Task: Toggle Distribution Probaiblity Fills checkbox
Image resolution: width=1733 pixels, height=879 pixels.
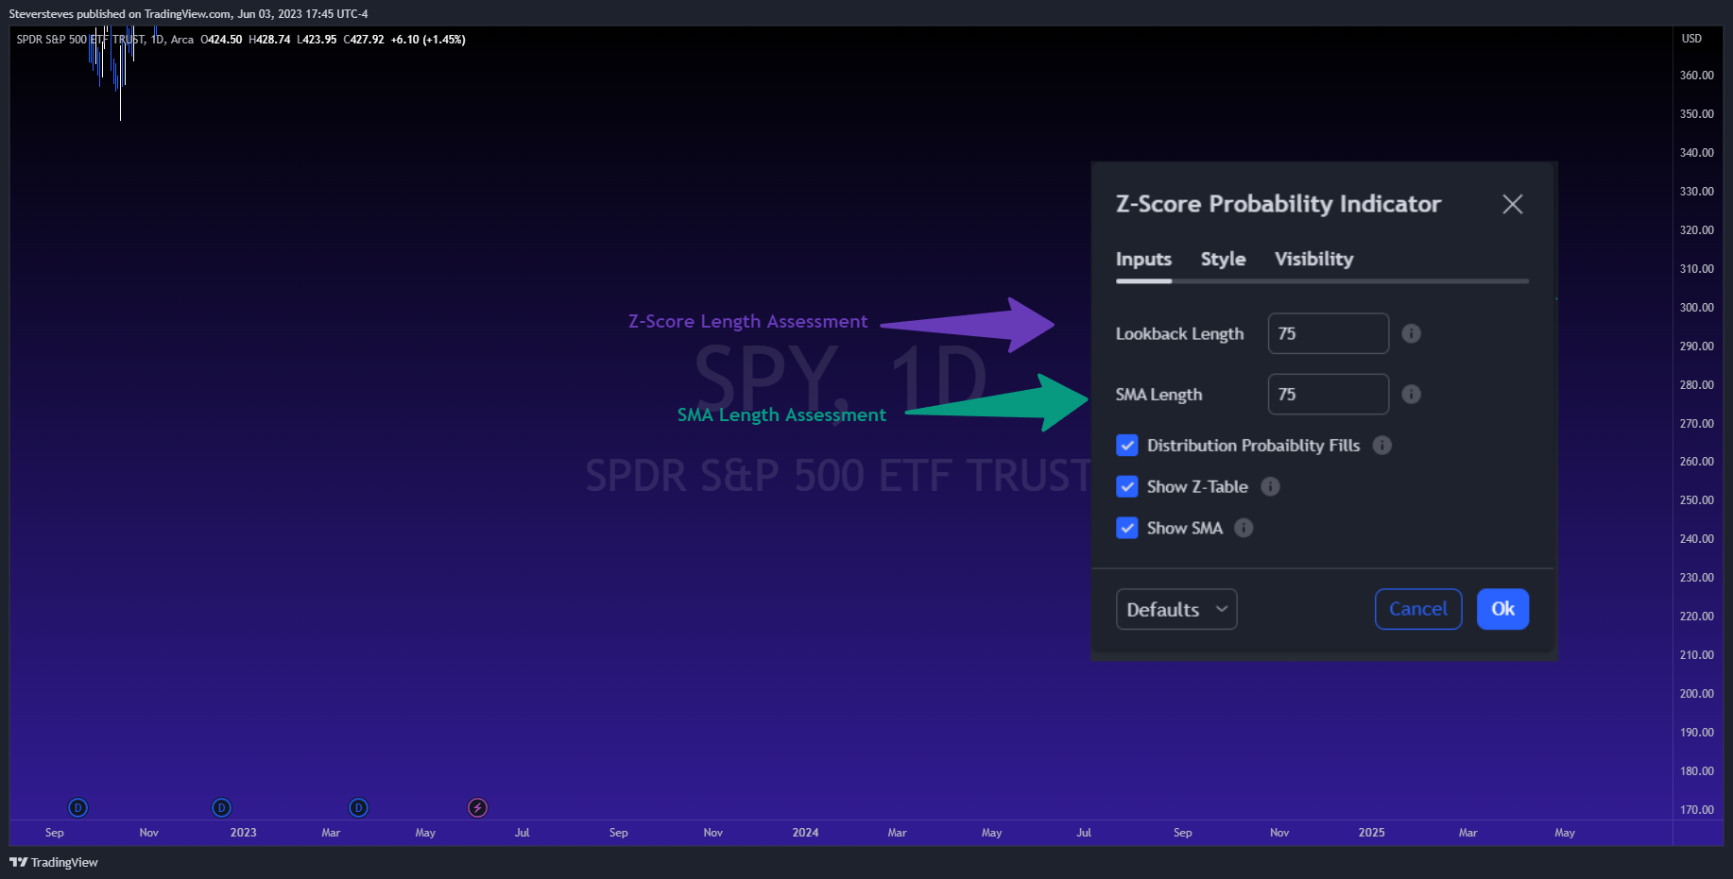Action: click(1126, 446)
